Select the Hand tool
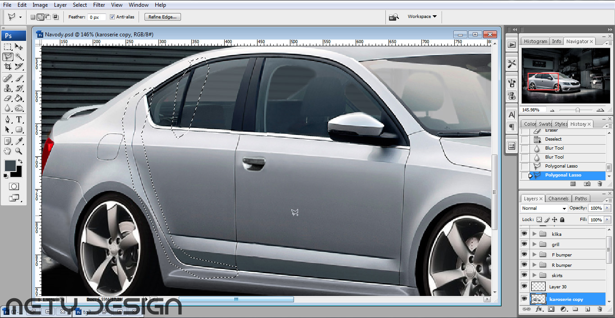Screen dimensions: 615x318 coord(8,151)
